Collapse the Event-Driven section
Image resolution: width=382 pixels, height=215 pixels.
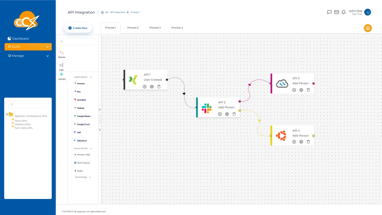[91, 148]
